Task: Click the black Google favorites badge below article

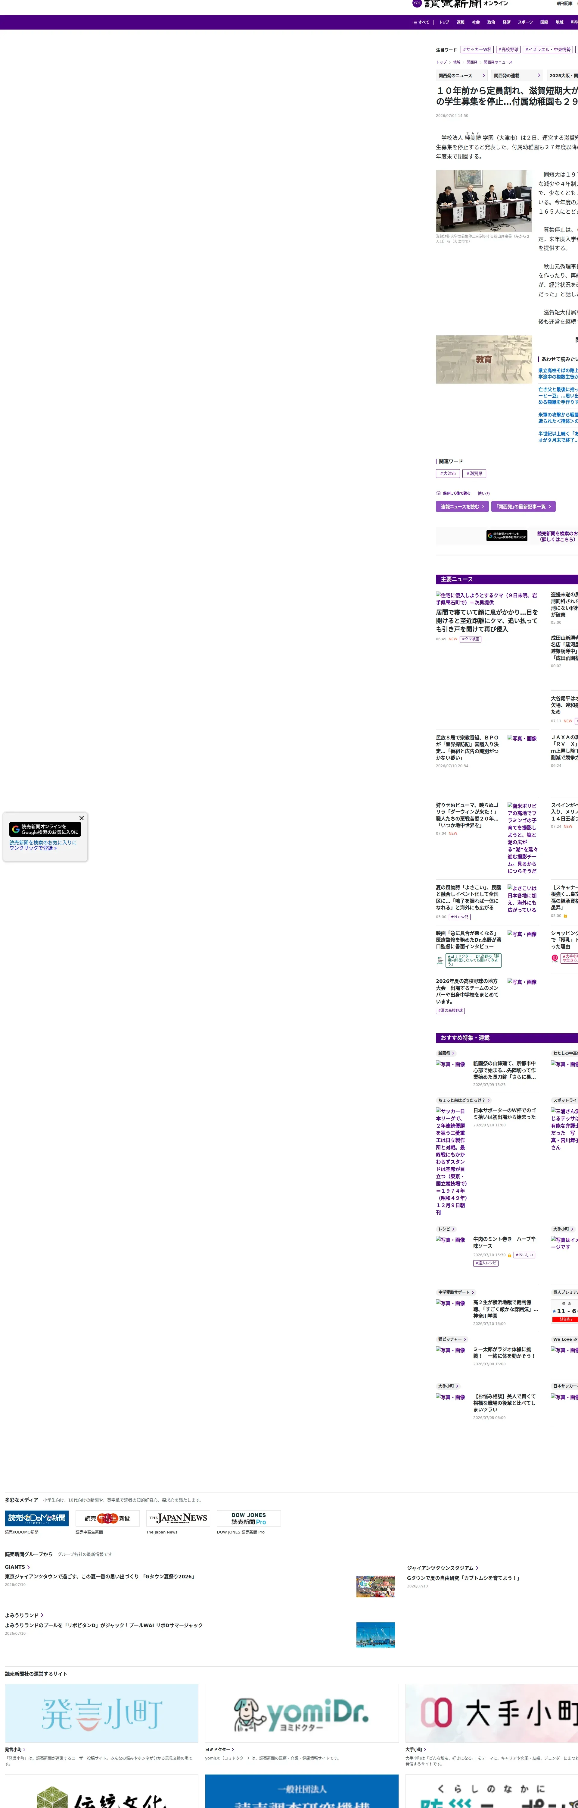Action: click(507, 535)
